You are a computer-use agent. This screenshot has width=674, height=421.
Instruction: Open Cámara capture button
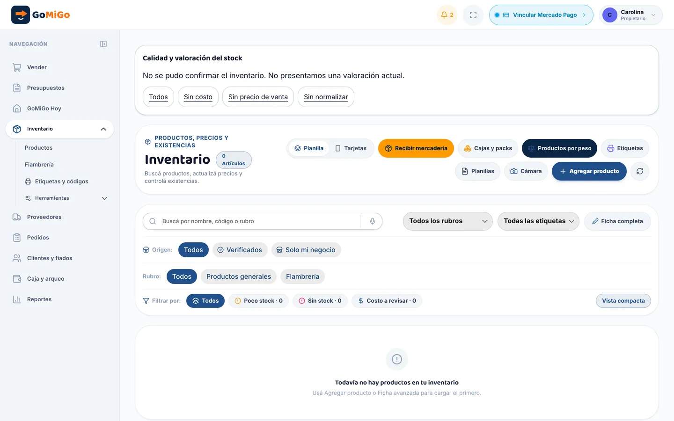point(526,171)
